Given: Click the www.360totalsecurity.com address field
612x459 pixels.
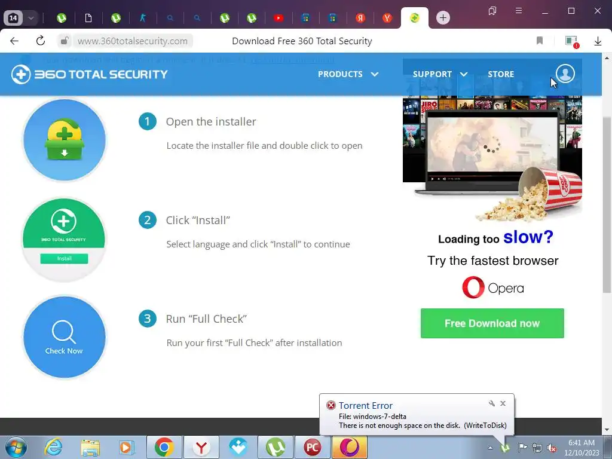Looking at the screenshot, I should pos(132,41).
